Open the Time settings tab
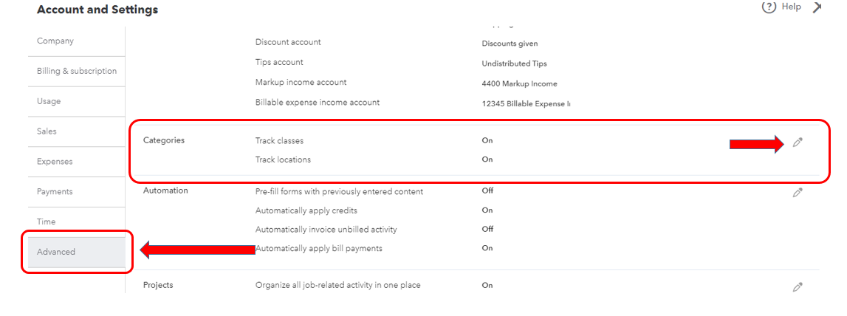Screen dimensions: 847x316 click(47, 221)
